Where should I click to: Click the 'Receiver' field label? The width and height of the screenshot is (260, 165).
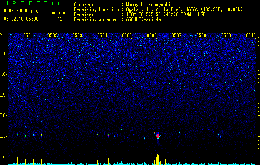click(84, 15)
